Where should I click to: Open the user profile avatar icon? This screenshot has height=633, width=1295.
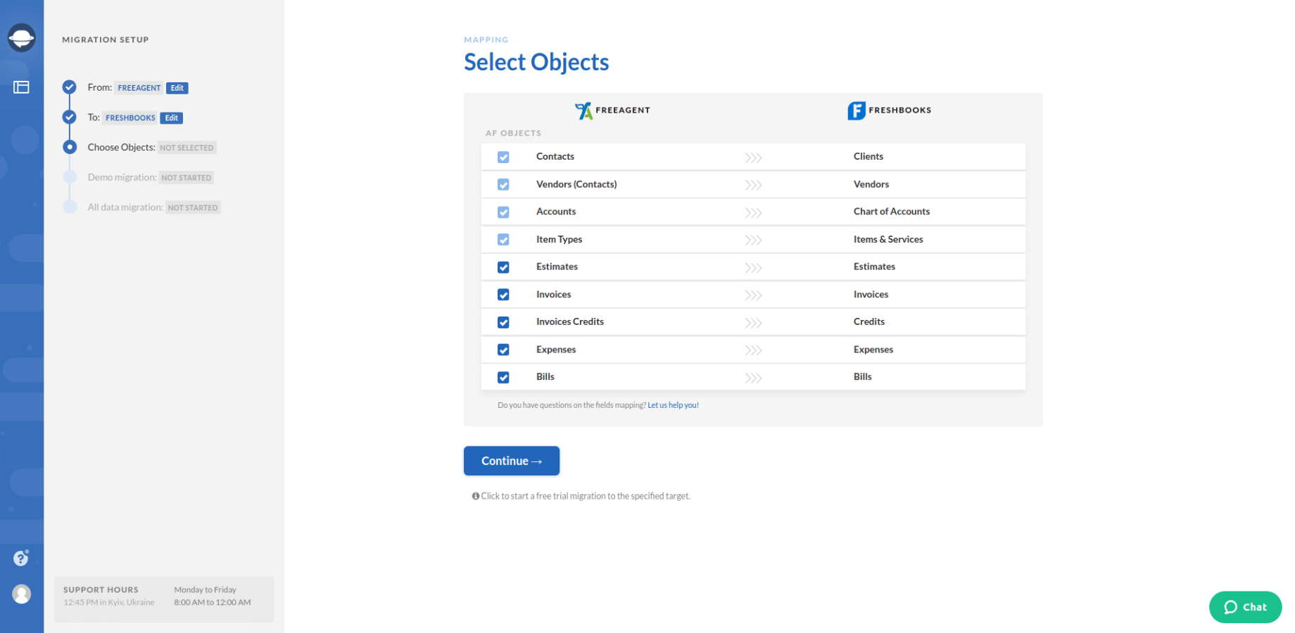[x=22, y=594]
